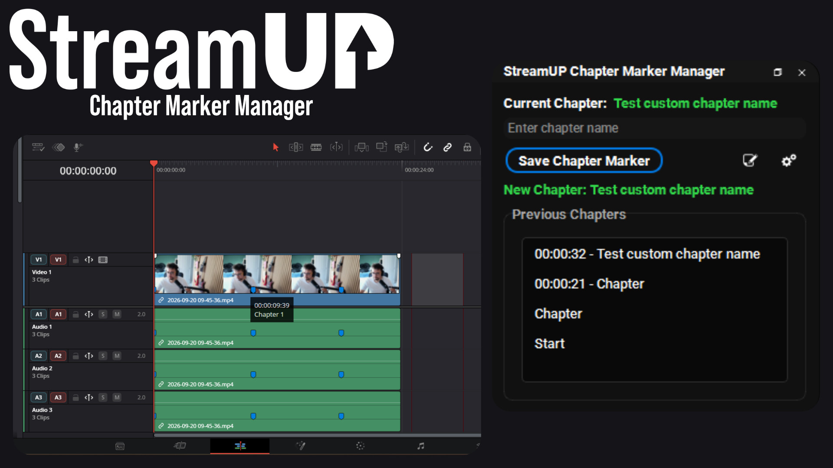Toggle auto select on the Video 1 track
This screenshot has height=468, width=833.
click(x=89, y=260)
